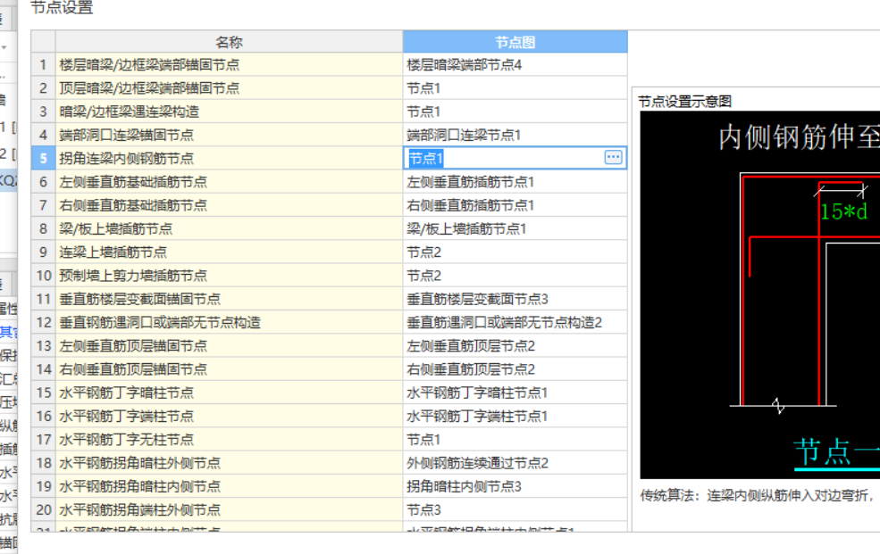This screenshot has width=880, height=554.
Task: Select row 5 拐角连梁内侧钢筋节点 name
Action: click(x=229, y=159)
